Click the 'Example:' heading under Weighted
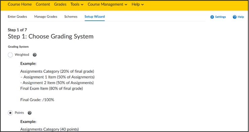Screen dimensions: 249x132 coord(28,64)
